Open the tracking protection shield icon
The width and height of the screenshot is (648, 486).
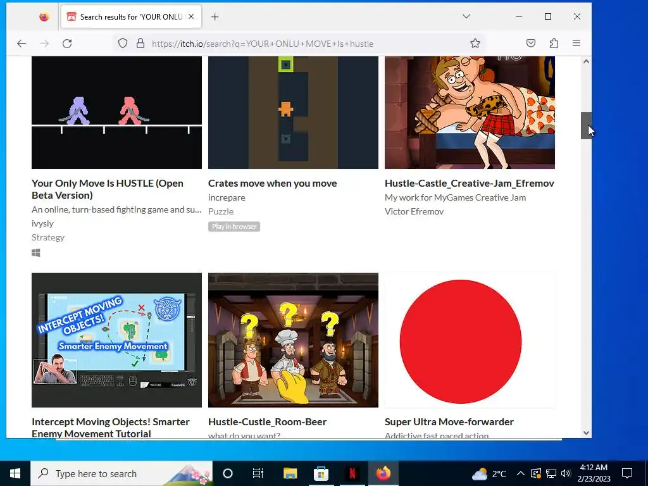[123, 44]
